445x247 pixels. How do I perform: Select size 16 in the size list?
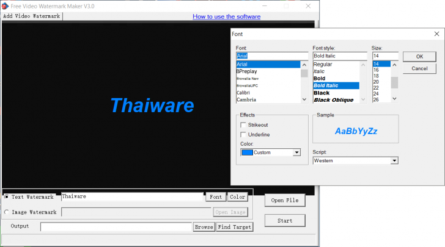coord(381,70)
